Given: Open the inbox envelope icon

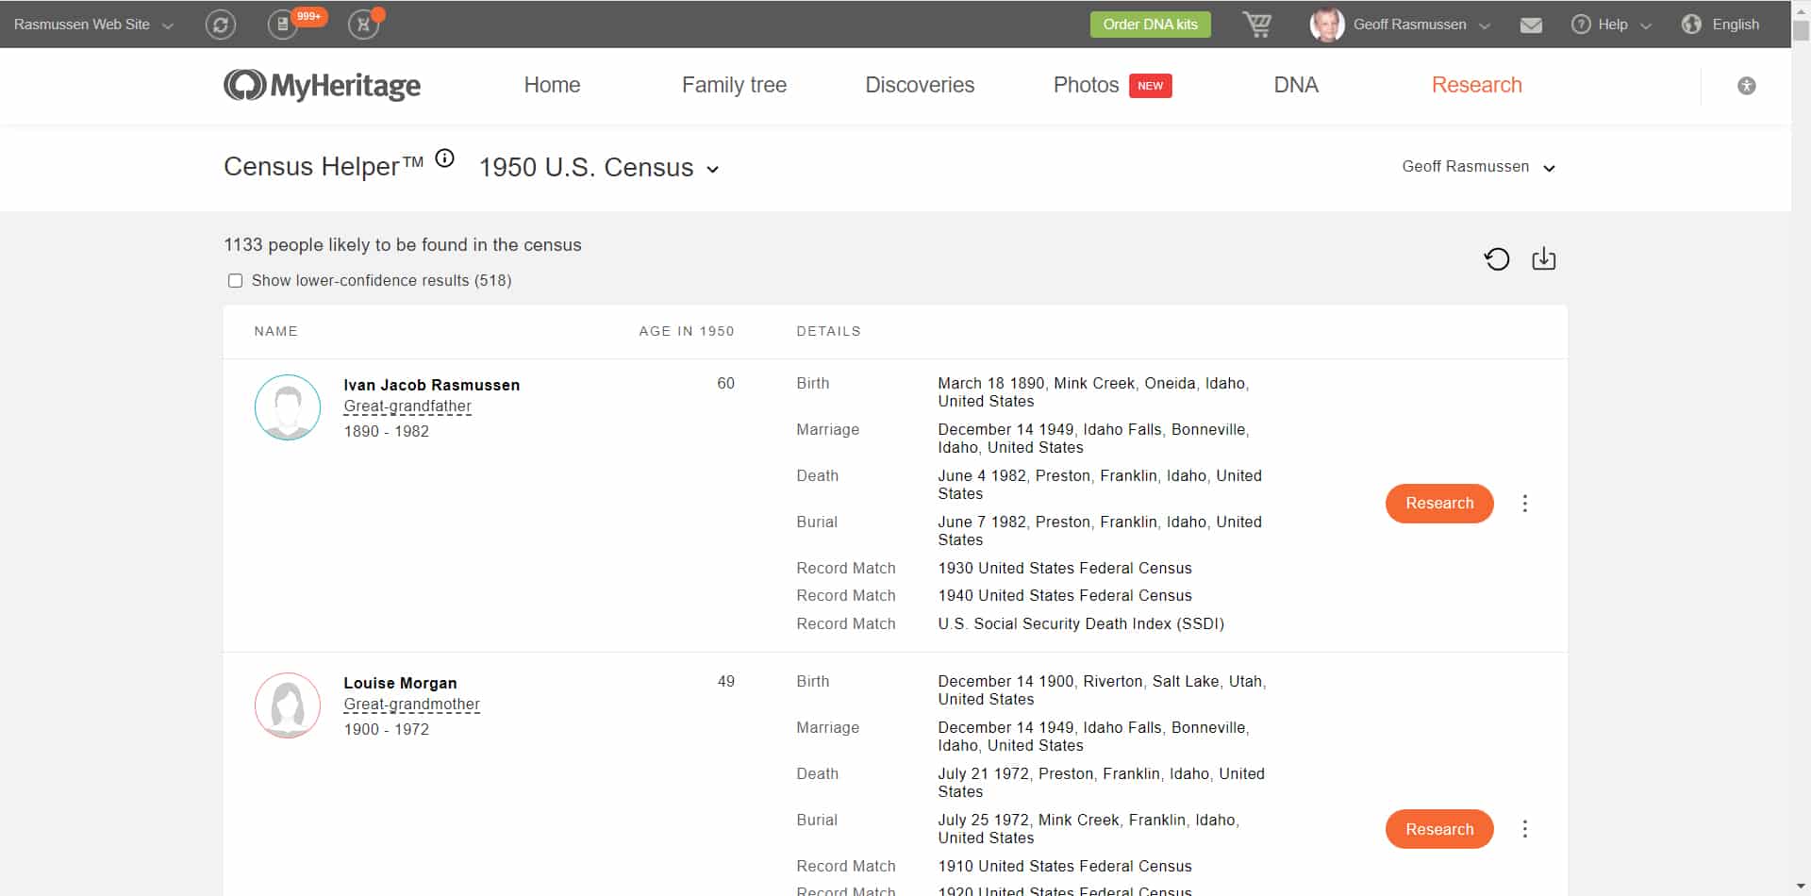Looking at the screenshot, I should pyautogui.click(x=1531, y=25).
